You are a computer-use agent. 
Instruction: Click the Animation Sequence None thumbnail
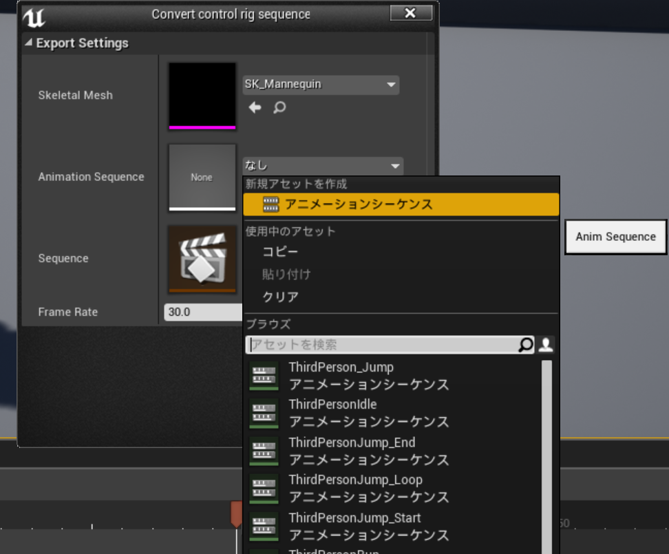coord(202,178)
